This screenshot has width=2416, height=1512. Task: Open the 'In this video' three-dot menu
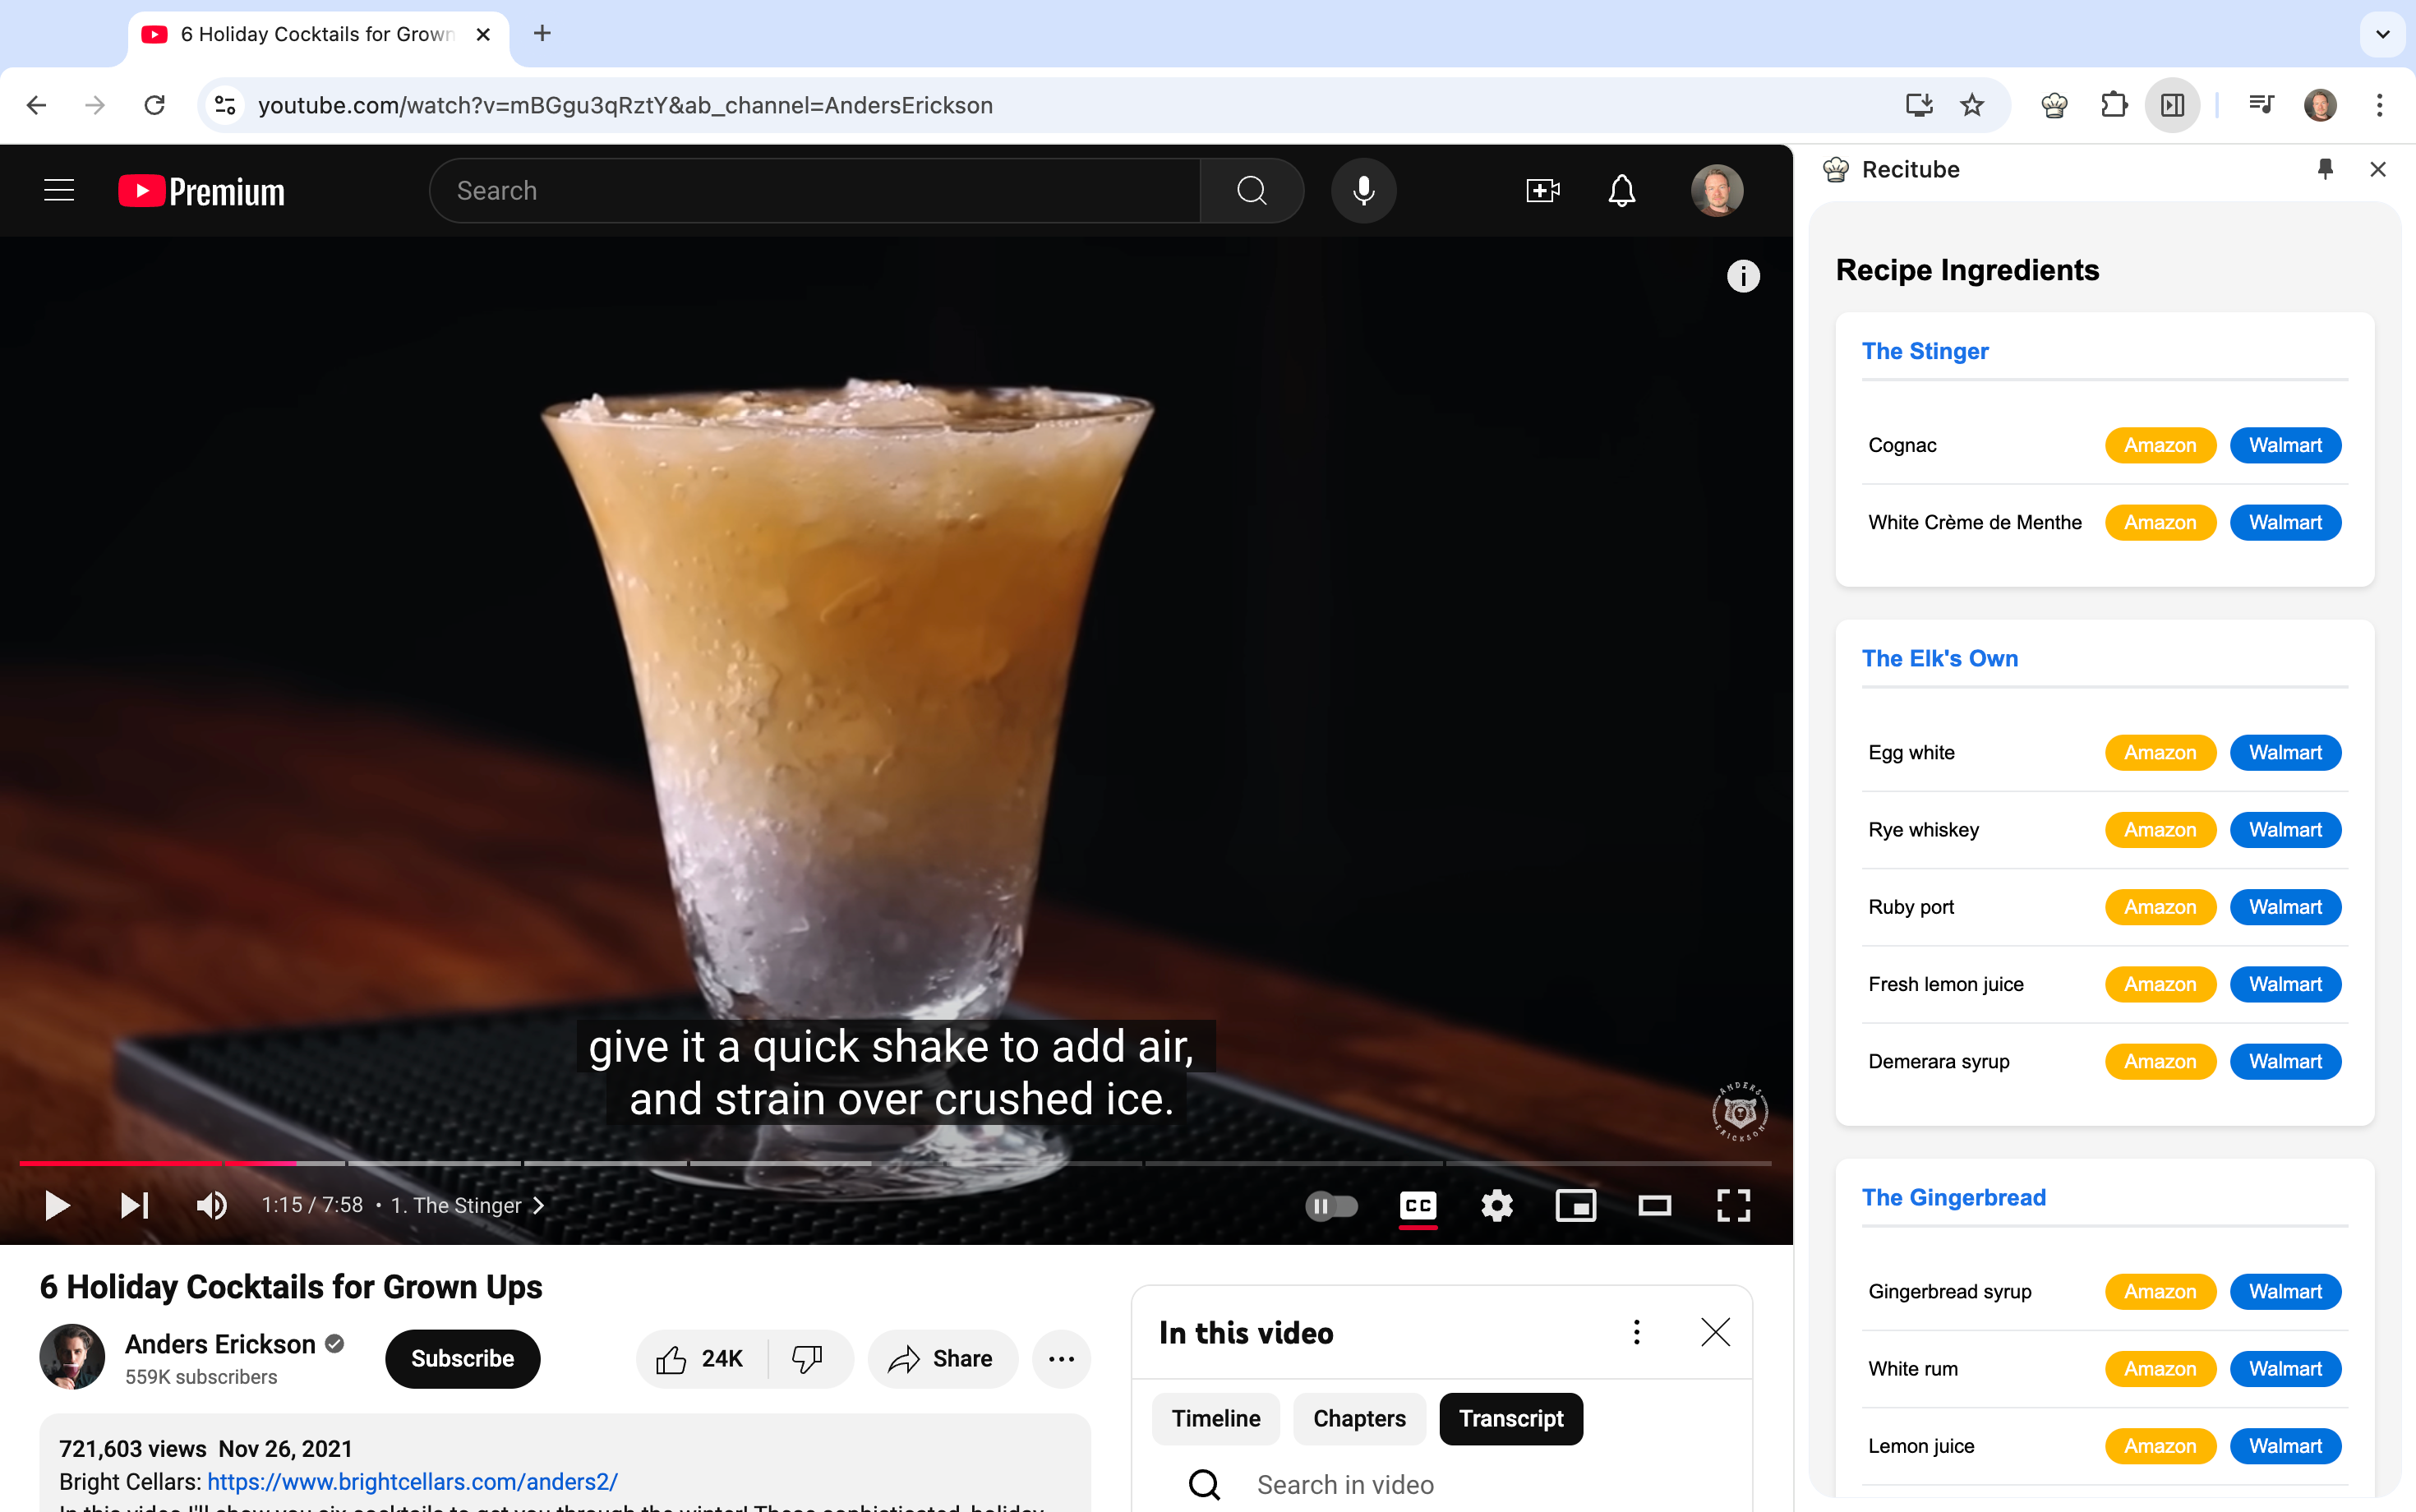[x=1636, y=1332]
